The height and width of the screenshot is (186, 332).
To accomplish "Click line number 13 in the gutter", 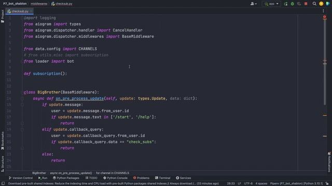I will click(x=9, y=92).
